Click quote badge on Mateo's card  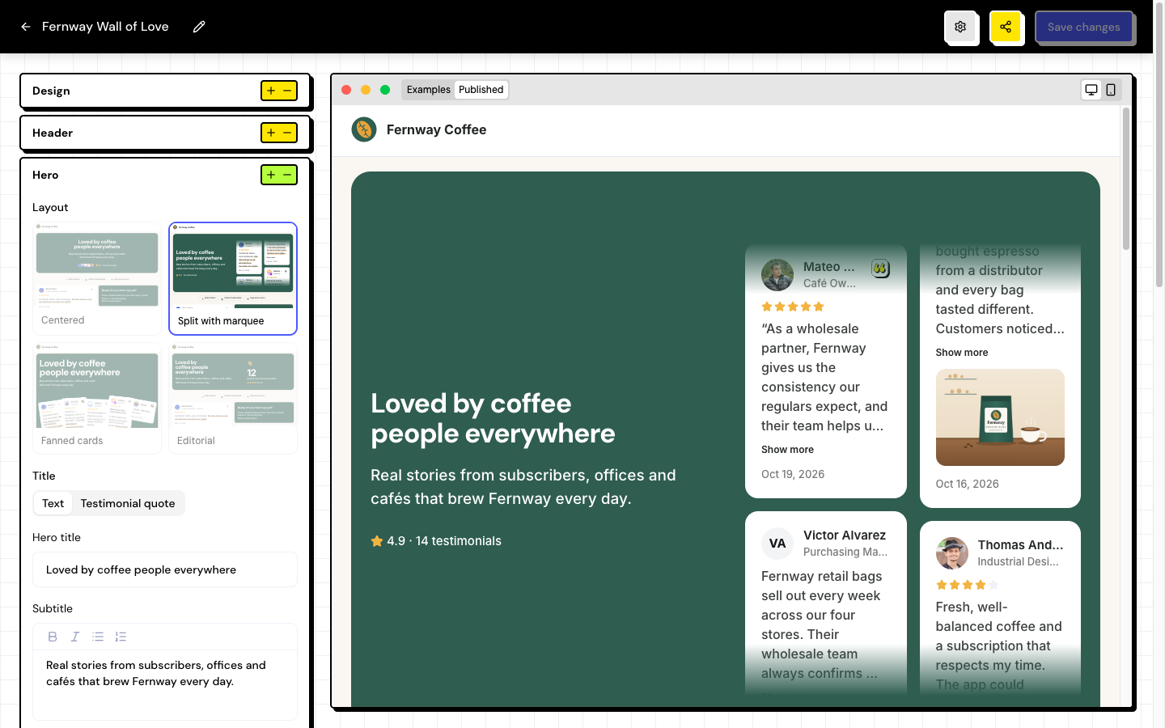(881, 268)
